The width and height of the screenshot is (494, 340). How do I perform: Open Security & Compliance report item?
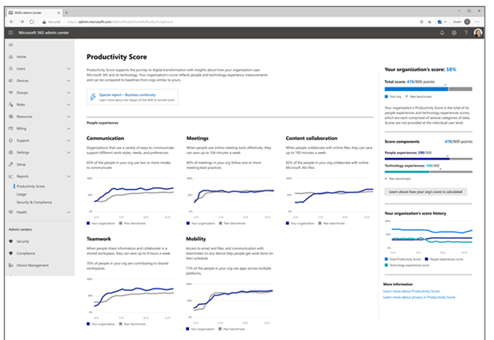34,203
